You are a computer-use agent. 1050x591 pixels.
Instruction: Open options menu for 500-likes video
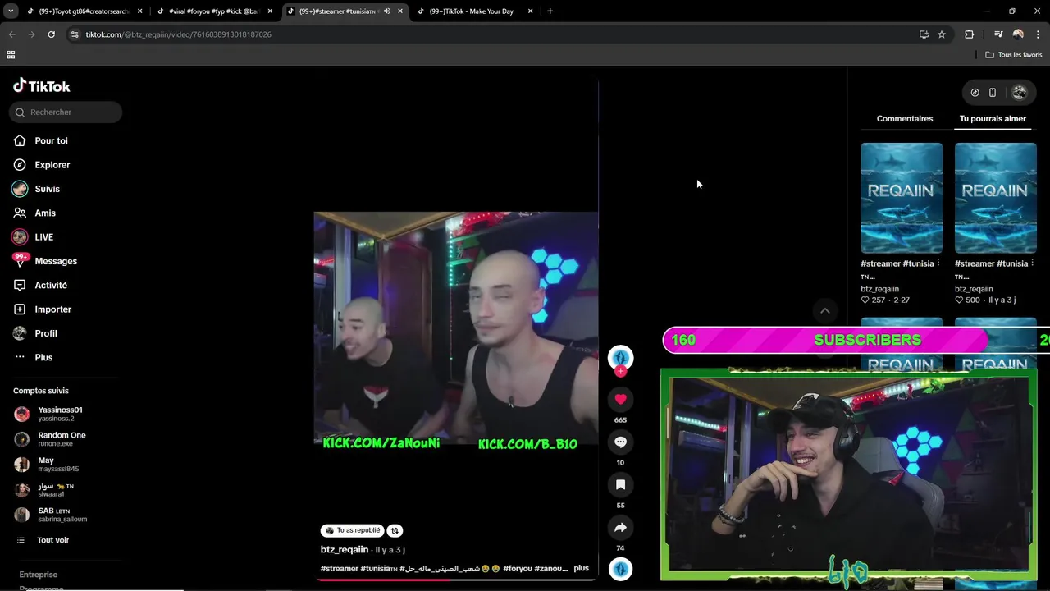(1032, 263)
